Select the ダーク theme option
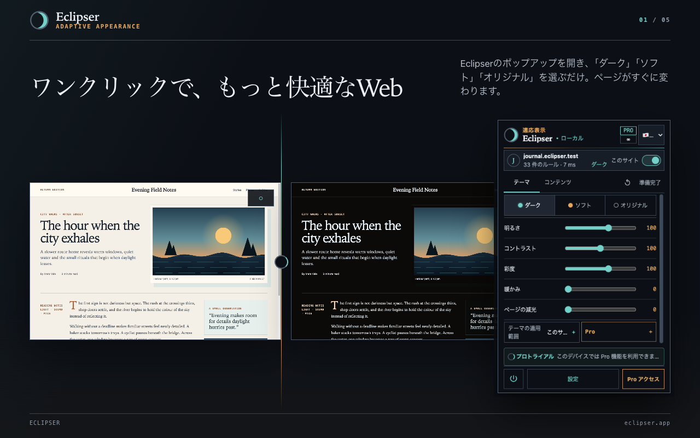 (529, 205)
